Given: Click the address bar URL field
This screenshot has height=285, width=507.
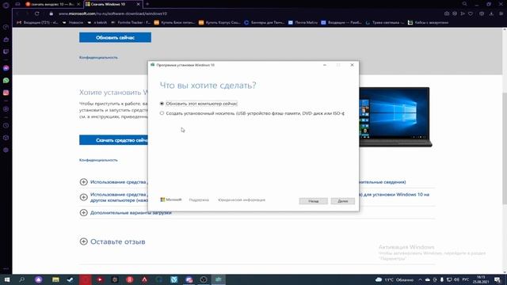Looking at the screenshot, I should [246, 13].
